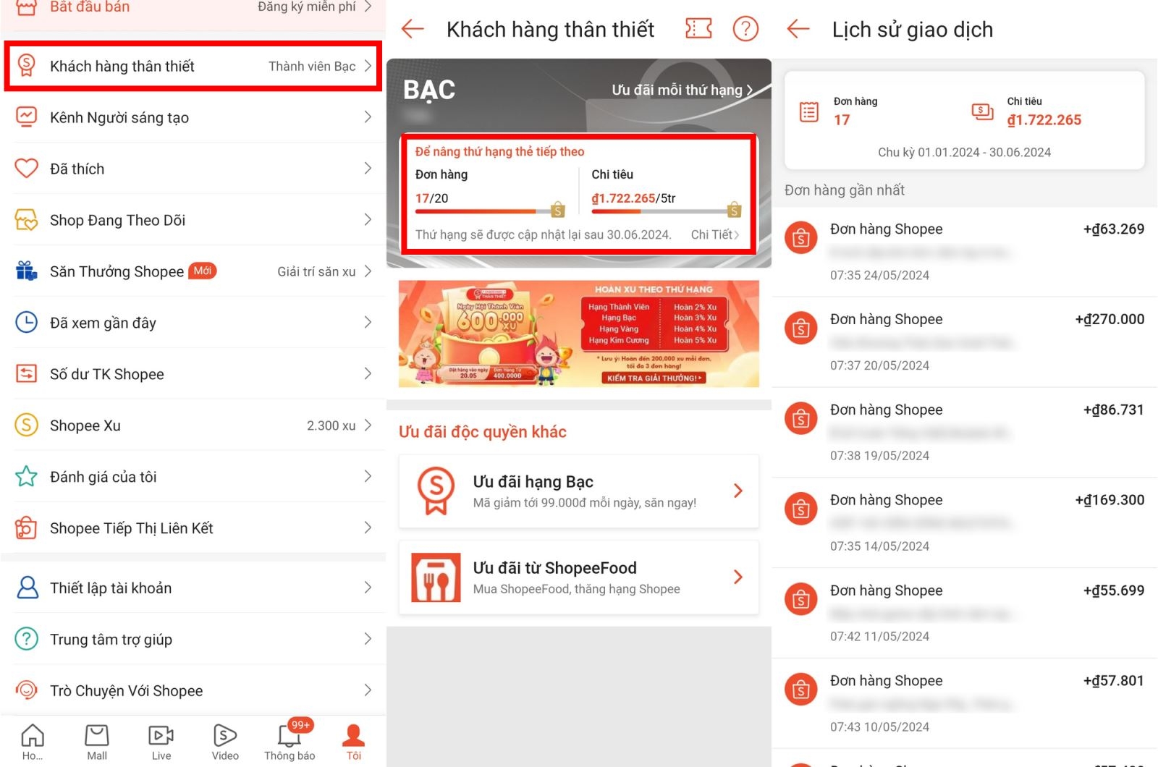The width and height of the screenshot is (1158, 767).
Task: Open the transaction dated 07:43 10/05/2024
Action: pos(965,703)
